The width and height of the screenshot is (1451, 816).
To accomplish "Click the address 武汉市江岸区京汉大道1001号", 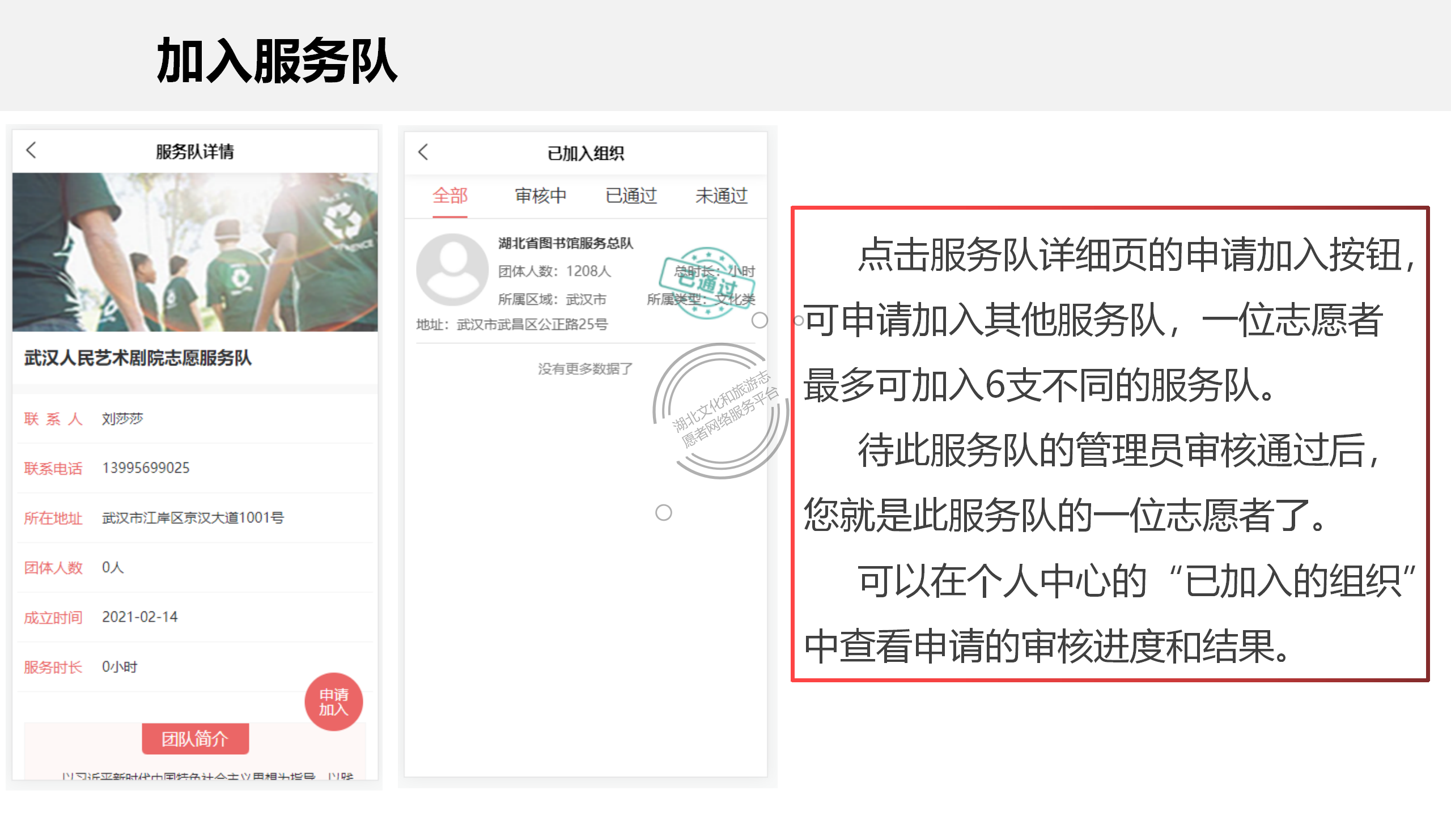I will click(193, 518).
